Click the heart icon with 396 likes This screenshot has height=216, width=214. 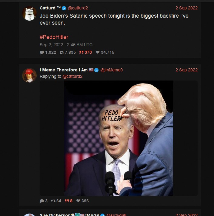(78, 201)
